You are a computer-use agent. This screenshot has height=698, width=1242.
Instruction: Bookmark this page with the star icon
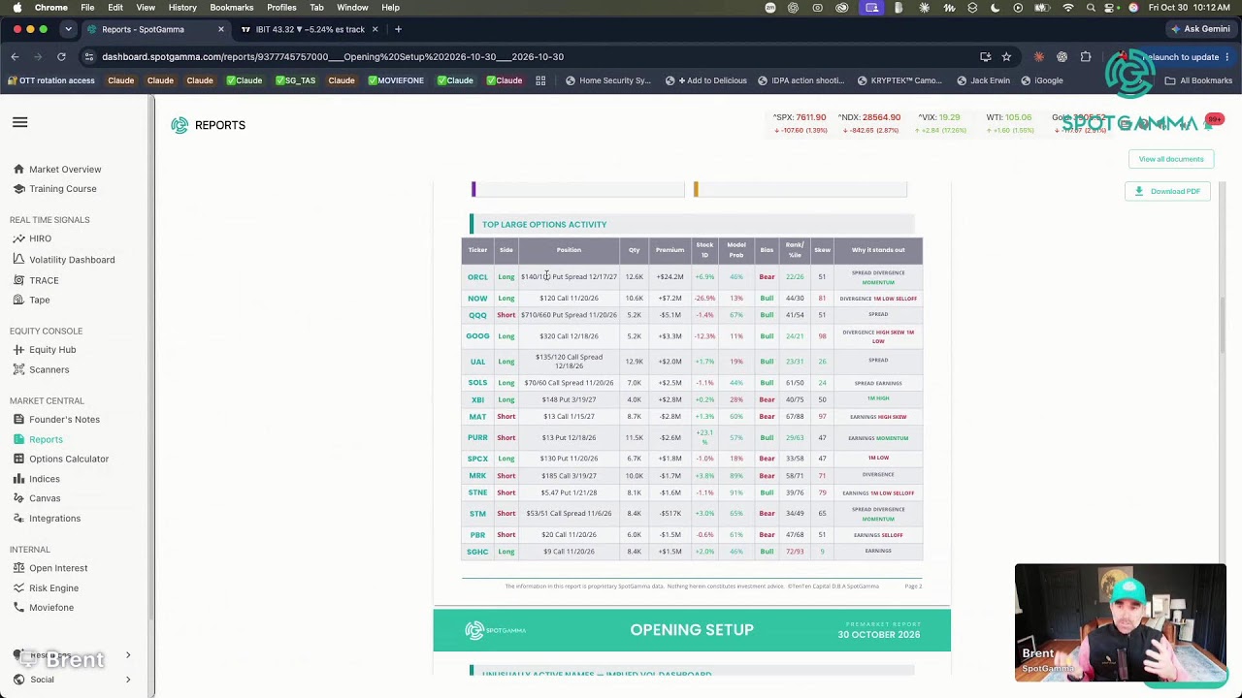click(1006, 57)
